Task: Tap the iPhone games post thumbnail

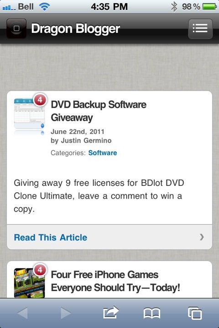Action: (29, 283)
